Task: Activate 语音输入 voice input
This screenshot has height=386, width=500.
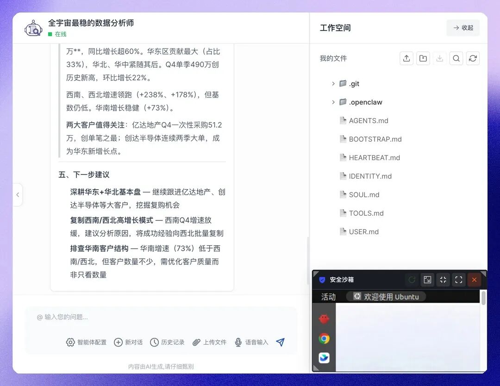Action: (251, 342)
